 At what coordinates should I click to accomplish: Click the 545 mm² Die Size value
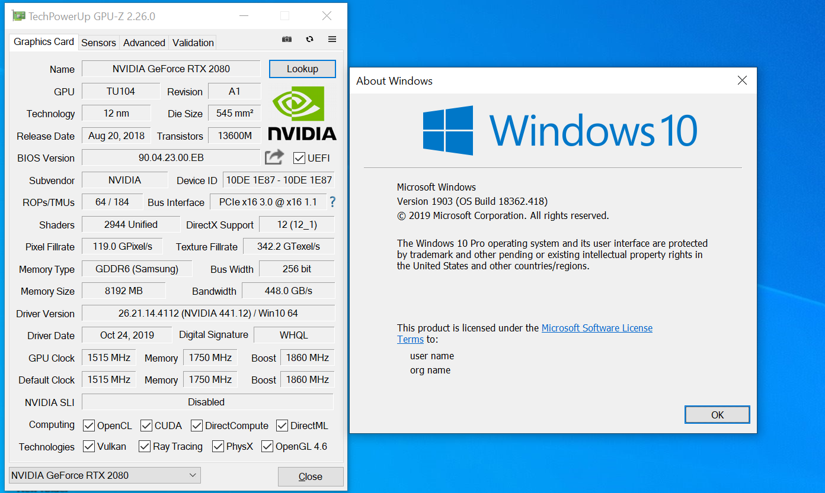pos(235,113)
